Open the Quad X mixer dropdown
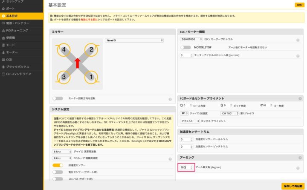The image size is (307, 190). (134, 40)
